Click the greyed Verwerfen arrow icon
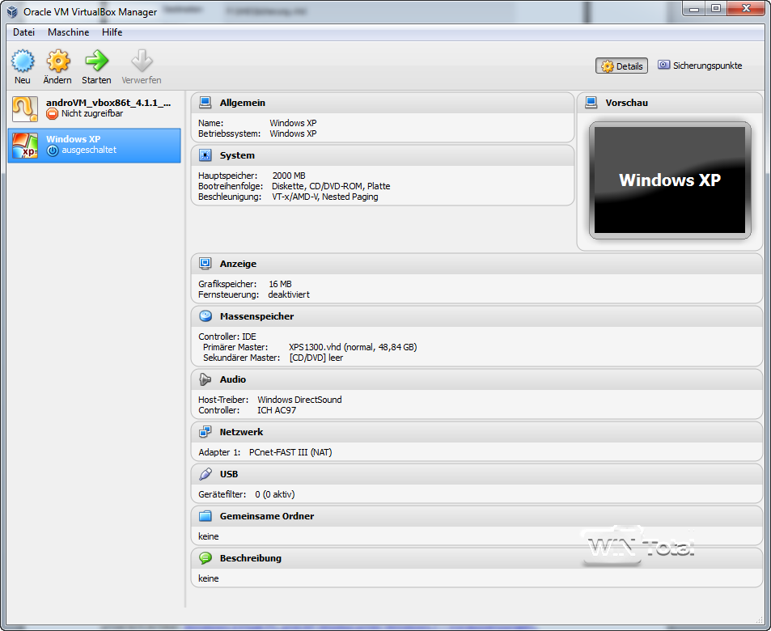This screenshot has width=771, height=631. point(142,61)
